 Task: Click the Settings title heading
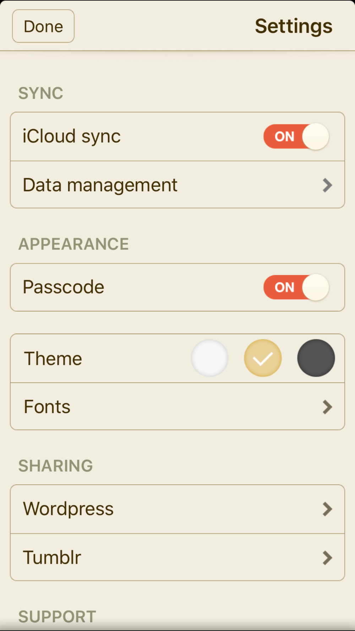(294, 26)
